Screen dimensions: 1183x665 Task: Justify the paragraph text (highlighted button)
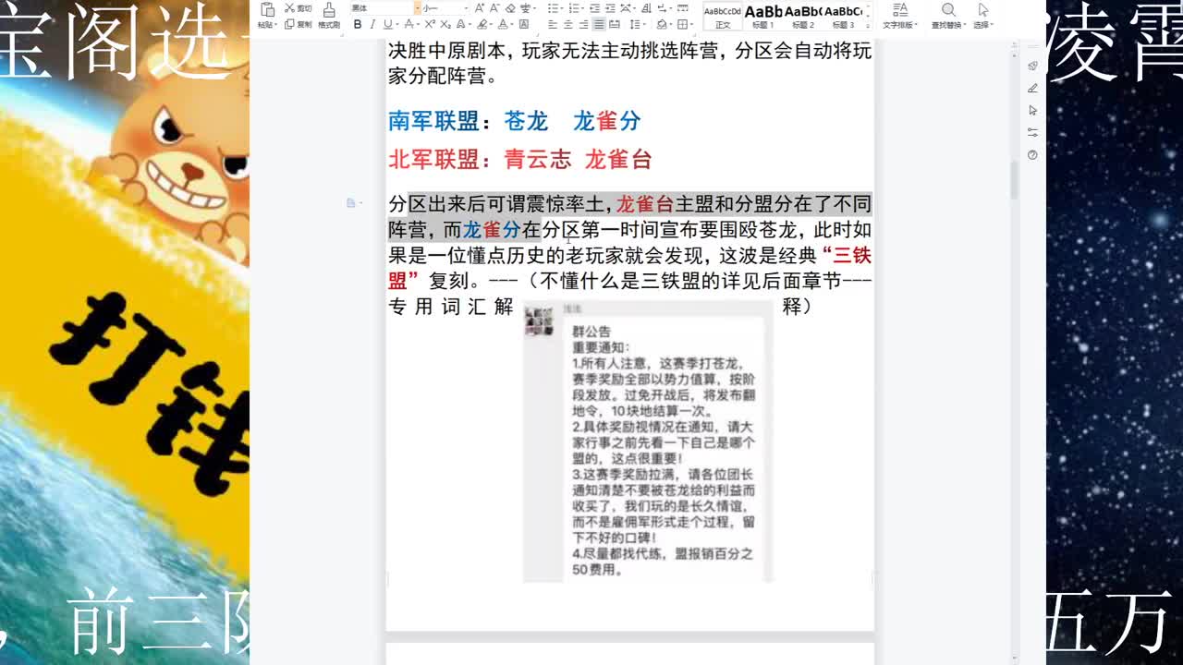point(599,24)
